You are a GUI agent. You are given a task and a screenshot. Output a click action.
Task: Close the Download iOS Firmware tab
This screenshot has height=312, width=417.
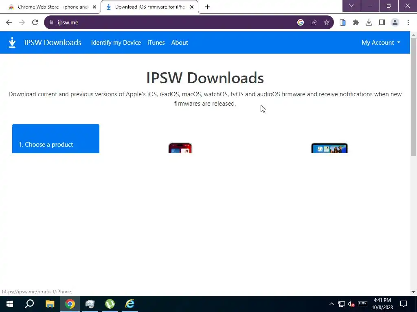(x=192, y=7)
